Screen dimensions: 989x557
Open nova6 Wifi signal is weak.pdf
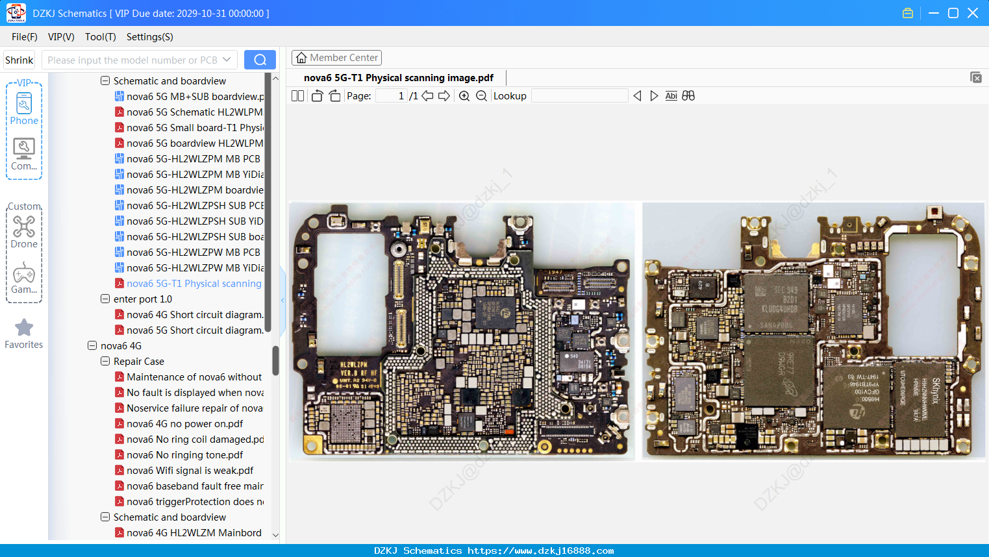(184, 471)
